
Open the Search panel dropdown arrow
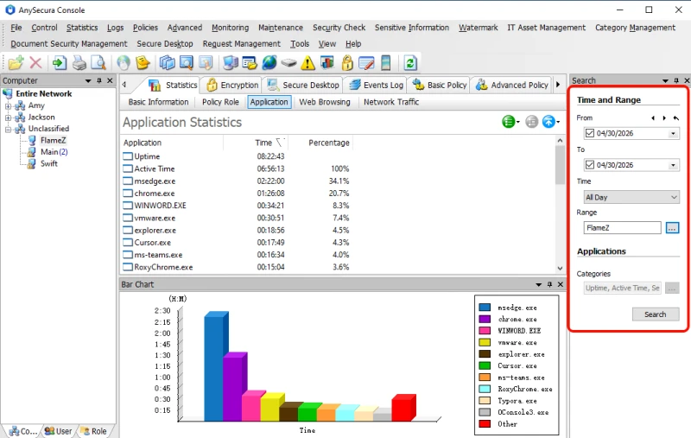665,80
